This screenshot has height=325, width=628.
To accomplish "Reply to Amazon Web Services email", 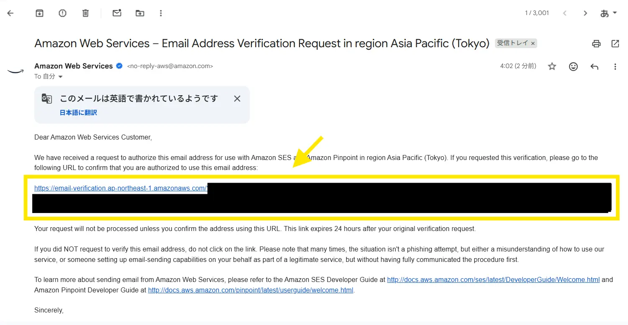I will (594, 66).
